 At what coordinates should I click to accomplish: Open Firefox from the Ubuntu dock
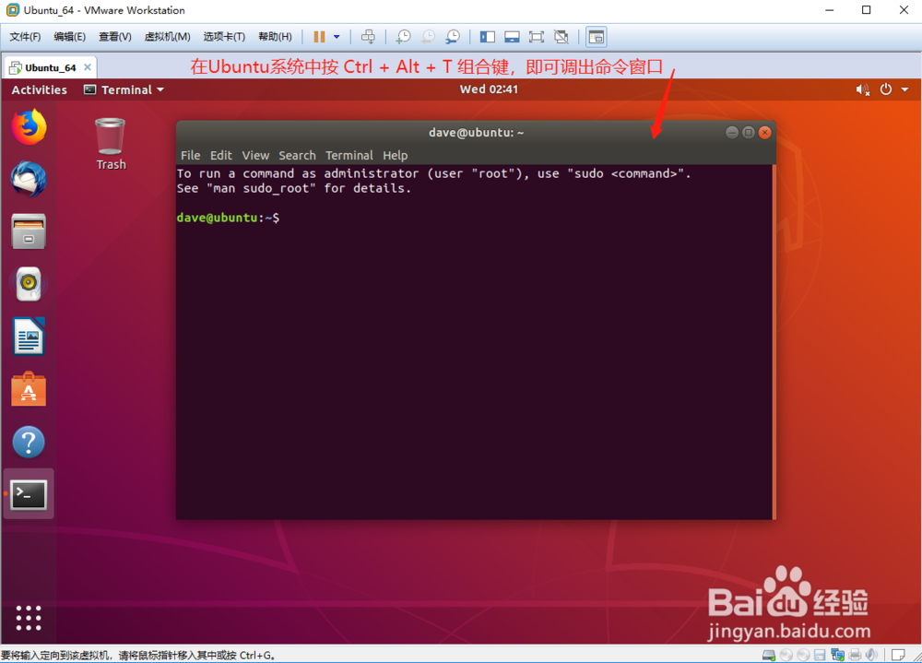(29, 127)
